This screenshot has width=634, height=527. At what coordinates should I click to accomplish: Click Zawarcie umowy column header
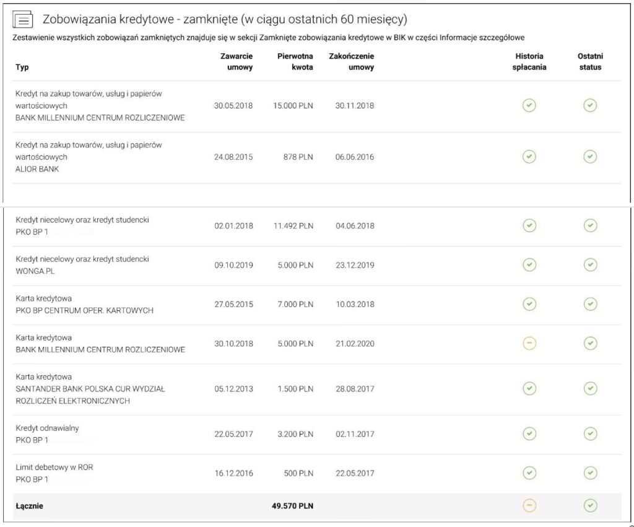(x=236, y=62)
